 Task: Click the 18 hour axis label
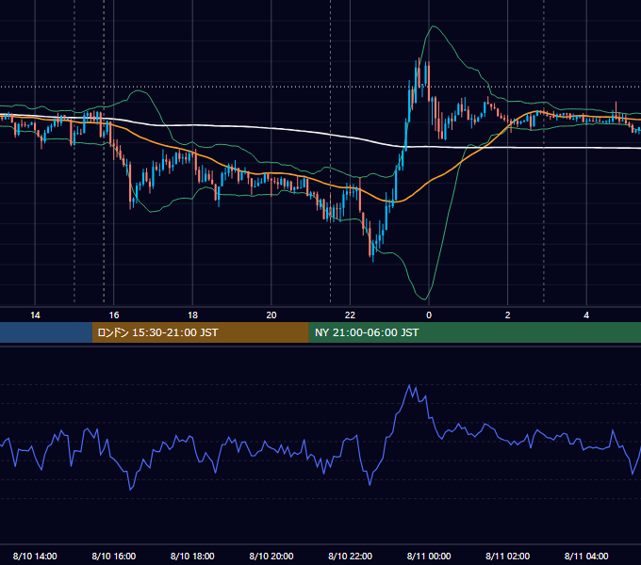tap(192, 315)
